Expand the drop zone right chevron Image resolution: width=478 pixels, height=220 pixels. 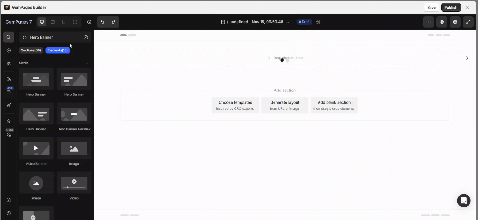click(467, 58)
